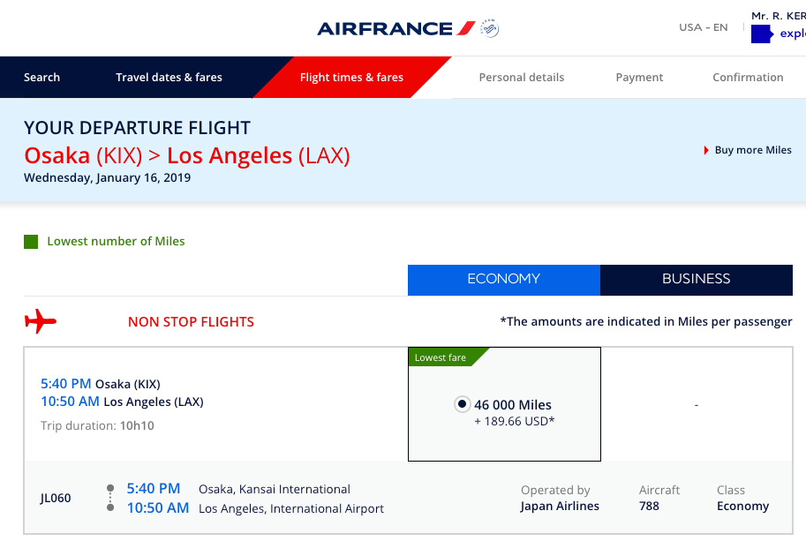Click the Payment step label
The height and width of the screenshot is (541, 806).
pos(639,78)
